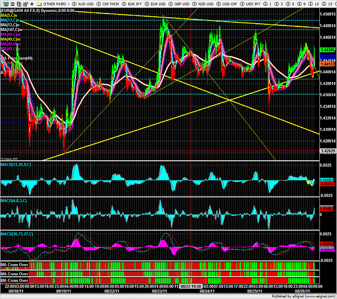The width and height of the screenshot is (337, 299).
Task: Open the USD CHF symbol
Action: click(x=227, y=4)
